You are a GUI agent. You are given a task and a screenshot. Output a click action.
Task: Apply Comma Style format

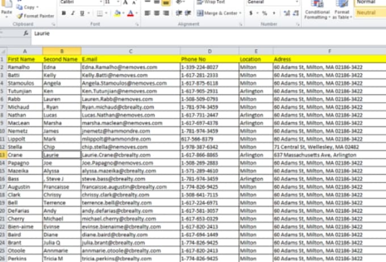274,13
